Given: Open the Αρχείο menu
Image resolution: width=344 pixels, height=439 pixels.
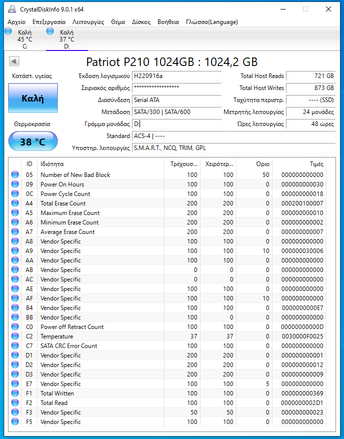Looking at the screenshot, I should [16, 22].
